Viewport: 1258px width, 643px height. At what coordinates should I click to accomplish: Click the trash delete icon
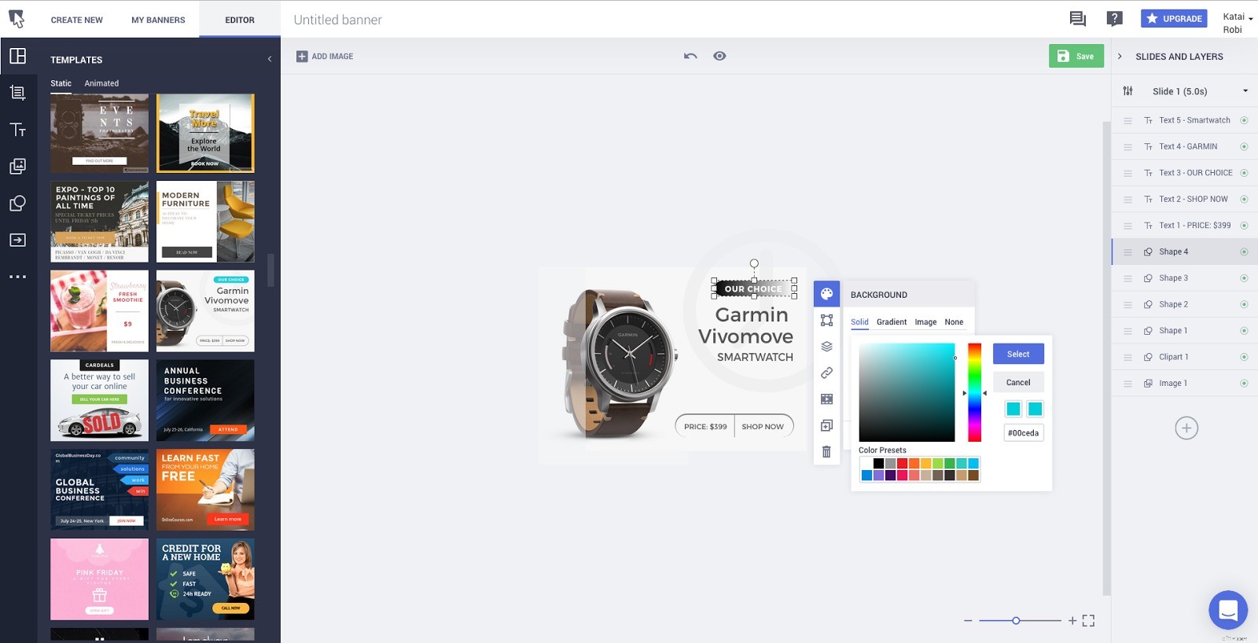pyautogui.click(x=826, y=452)
